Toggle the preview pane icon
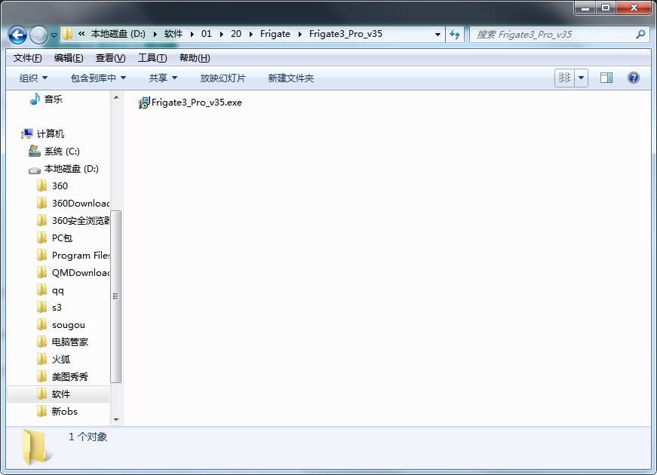This screenshot has height=475, width=657. 606,78
